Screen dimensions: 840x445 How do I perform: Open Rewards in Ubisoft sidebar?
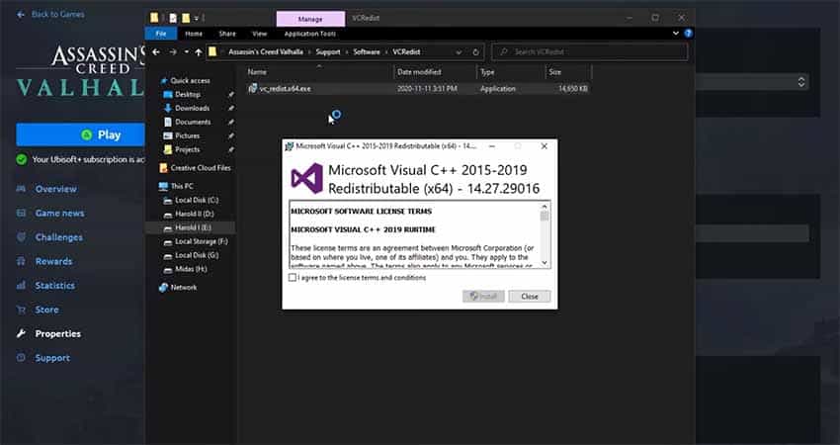(53, 261)
